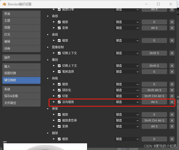
Task: Click Alt S key button for 法向缩放
Action: pyautogui.click(x=154, y=102)
